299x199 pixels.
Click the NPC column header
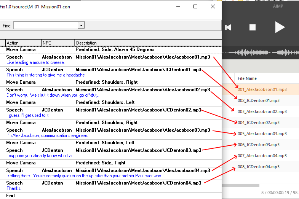click(58, 43)
